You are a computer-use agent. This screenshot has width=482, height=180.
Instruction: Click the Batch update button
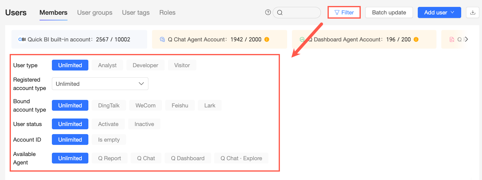(x=389, y=13)
